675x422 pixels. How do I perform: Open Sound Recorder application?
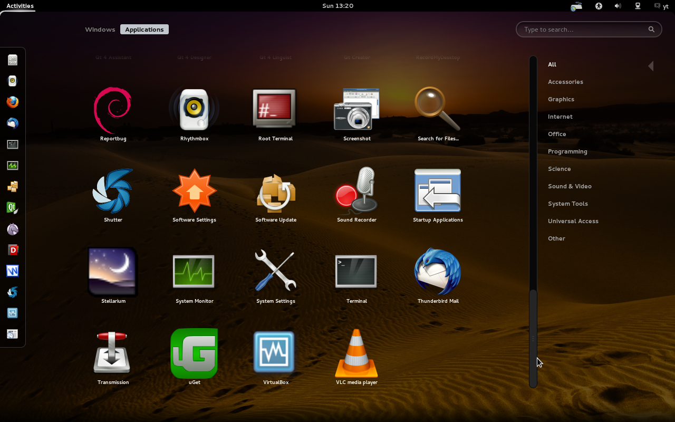tap(356, 195)
